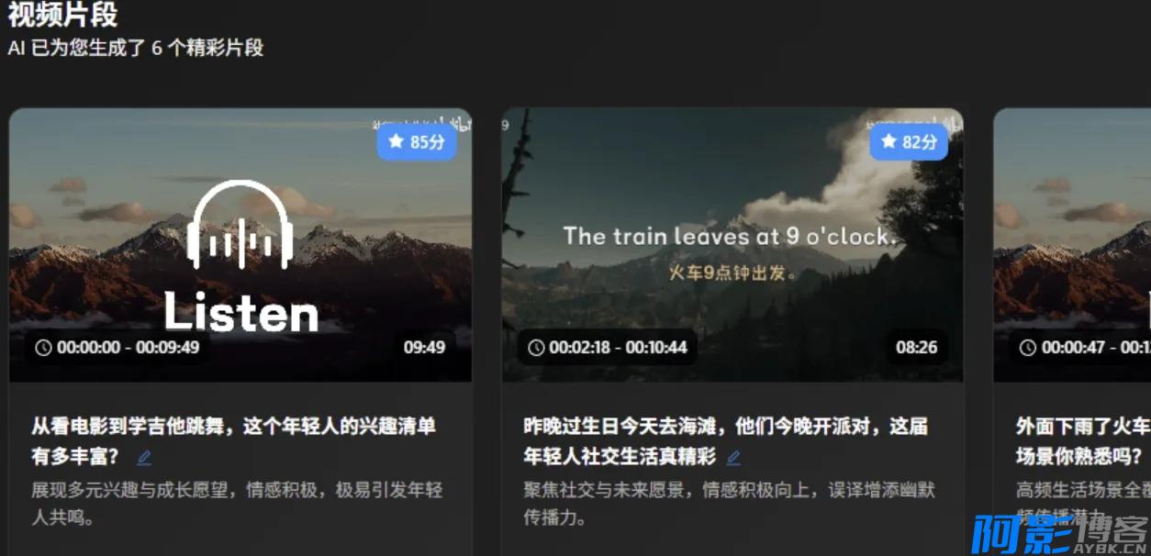This screenshot has width=1151, height=556.
Task: Click the star icon on the 82分 badge
Action: pyautogui.click(x=888, y=141)
